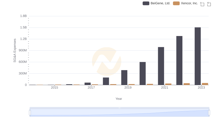Image resolution: width=214 pixels, height=123 pixels.
Task: Click the 2015 x-axis label
Action: click(55, 88)
